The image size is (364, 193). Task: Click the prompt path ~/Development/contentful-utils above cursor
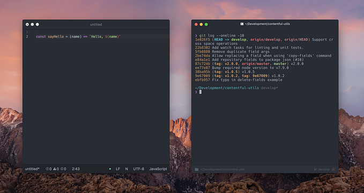pos(227,88)
